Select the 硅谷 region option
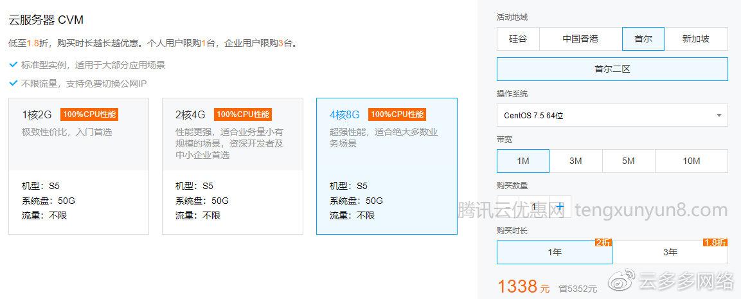Image resolution: width=741 pixels, height=299 pixels. 518,39
